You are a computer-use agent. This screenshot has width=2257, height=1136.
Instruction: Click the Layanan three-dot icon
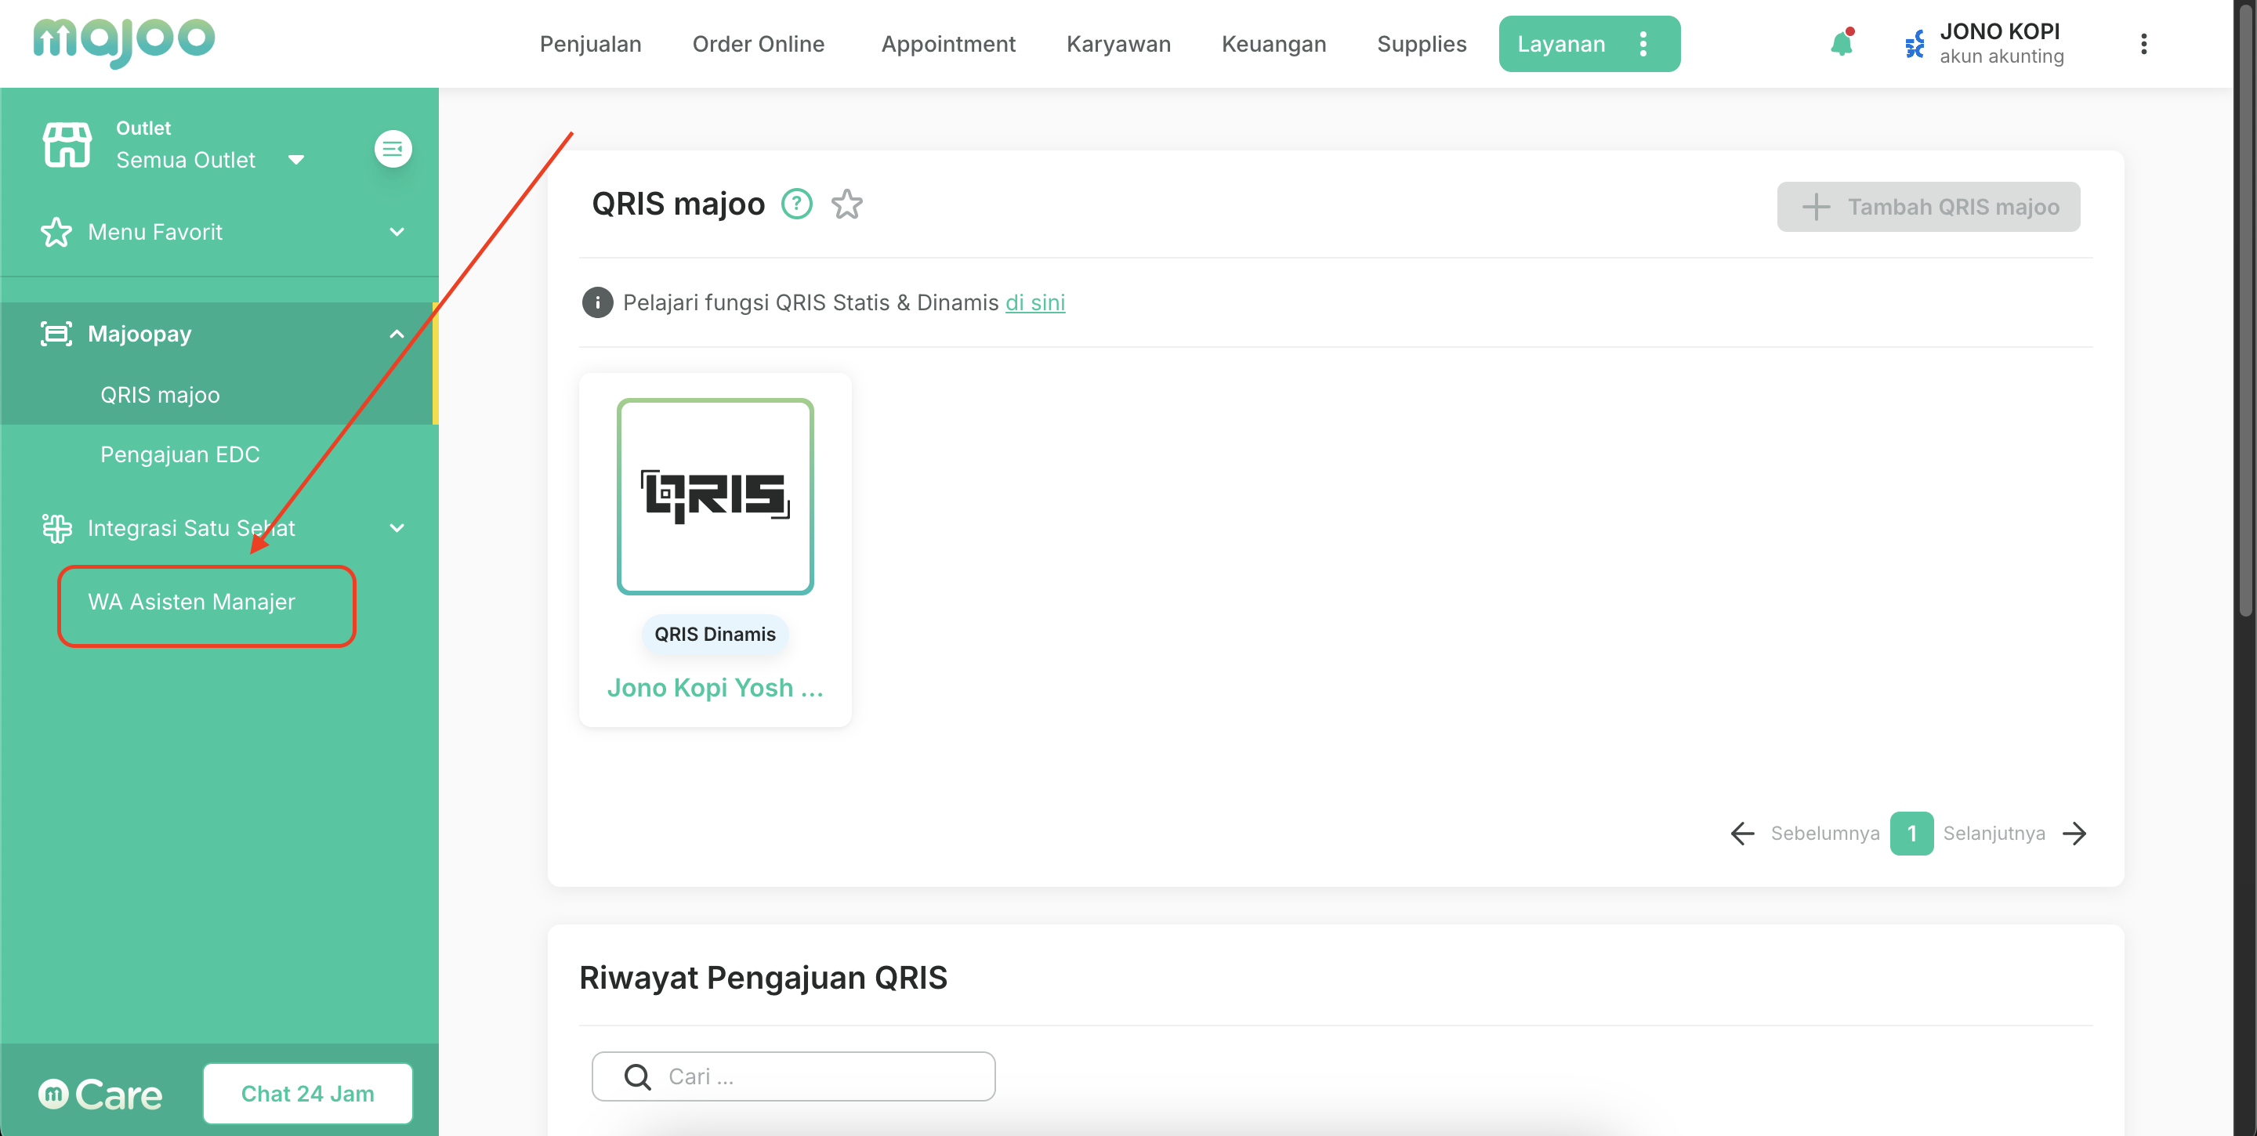tap(1643, 44)
